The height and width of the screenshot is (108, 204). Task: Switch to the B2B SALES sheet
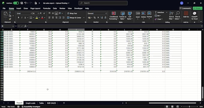click(x=52, y=103)
